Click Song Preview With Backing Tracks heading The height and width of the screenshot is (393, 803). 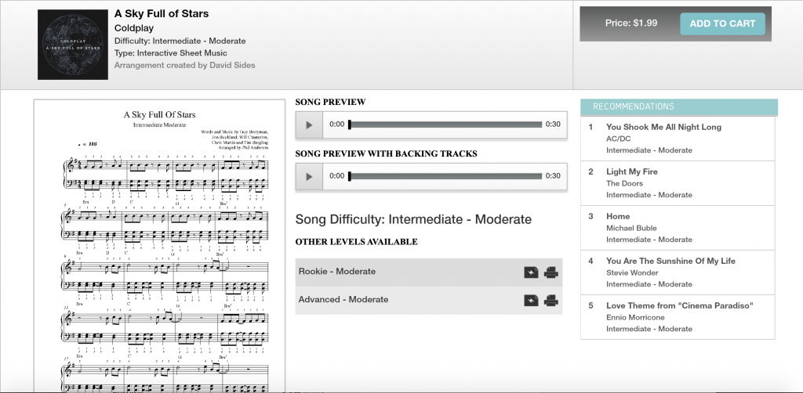tap(386, 153)
